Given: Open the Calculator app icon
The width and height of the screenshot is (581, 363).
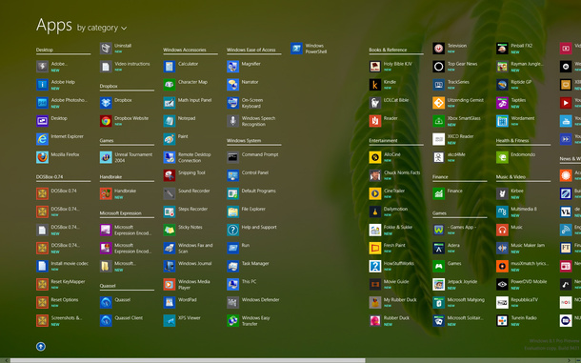Looking at the screenshot, I should (170, 67).
